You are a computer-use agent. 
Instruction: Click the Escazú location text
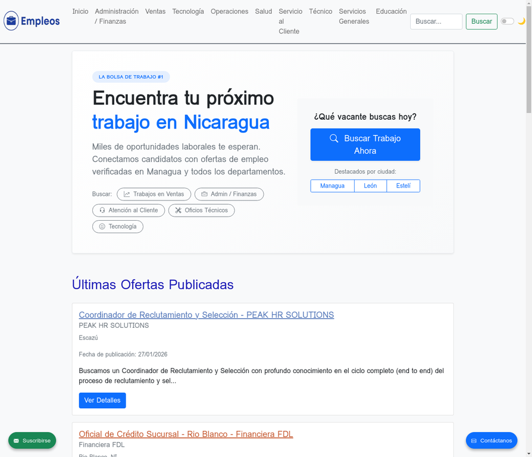(88, 337)
